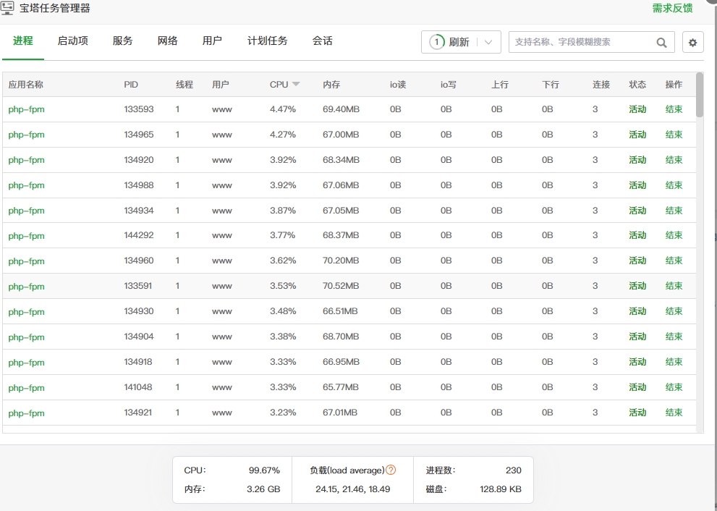The image size is (717, 511).
Task: Click the load average help icon
Action: click(391, 470)
